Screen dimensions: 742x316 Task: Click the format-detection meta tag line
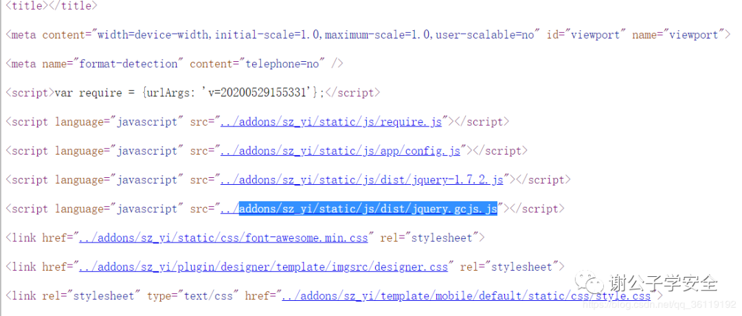[x=174, y=64]
